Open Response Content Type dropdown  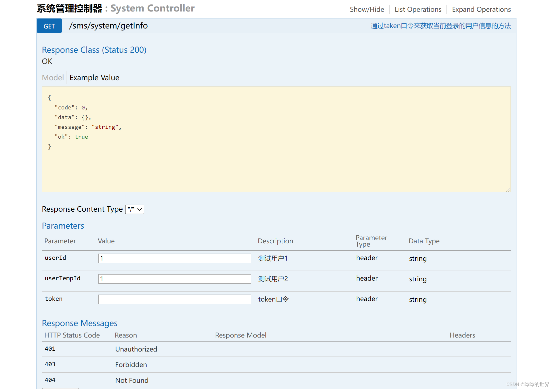click(x=135, y=209)
